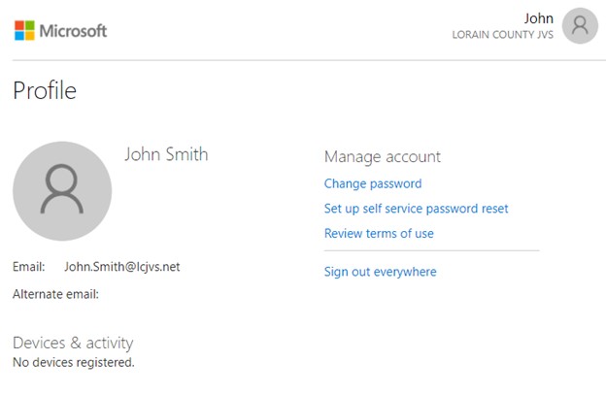Click the Email field label

pyautogui.click(x=29, y=267)
